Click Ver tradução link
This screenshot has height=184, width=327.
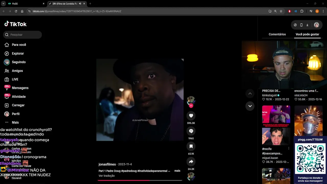click(x=107, y=176)
